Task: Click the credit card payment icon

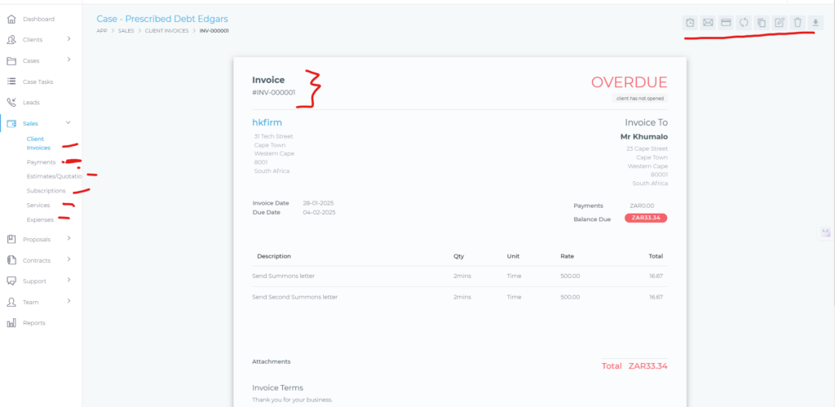Action: [x=726, y=22]
